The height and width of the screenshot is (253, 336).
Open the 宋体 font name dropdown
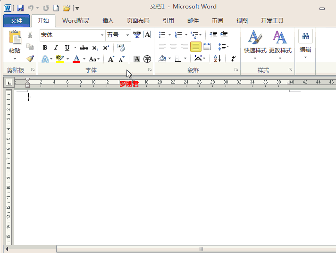(x=102, y=35)
